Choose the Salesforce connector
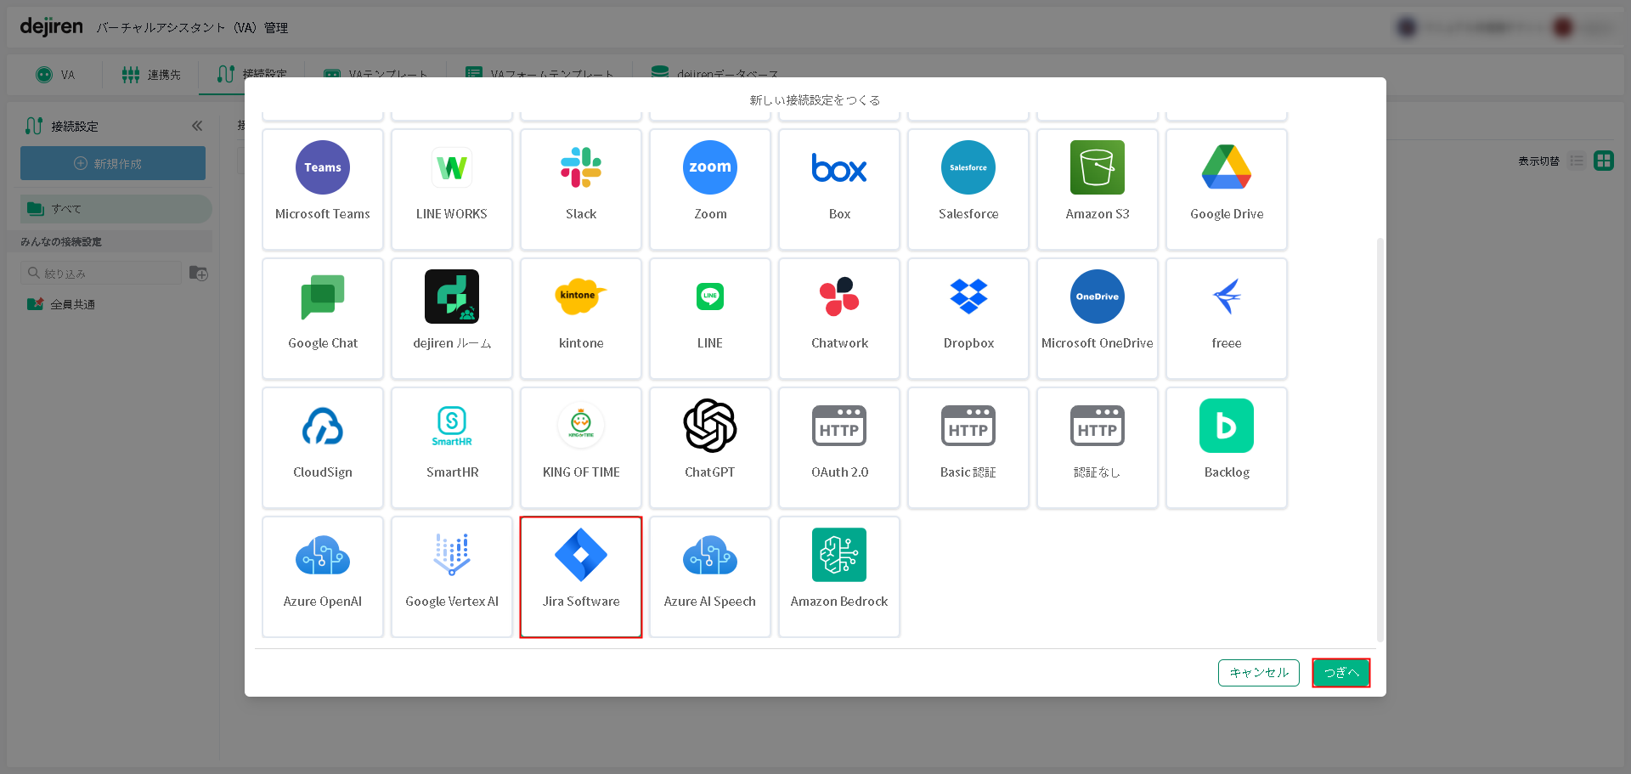1631x774 pixels. click(968, 189)
